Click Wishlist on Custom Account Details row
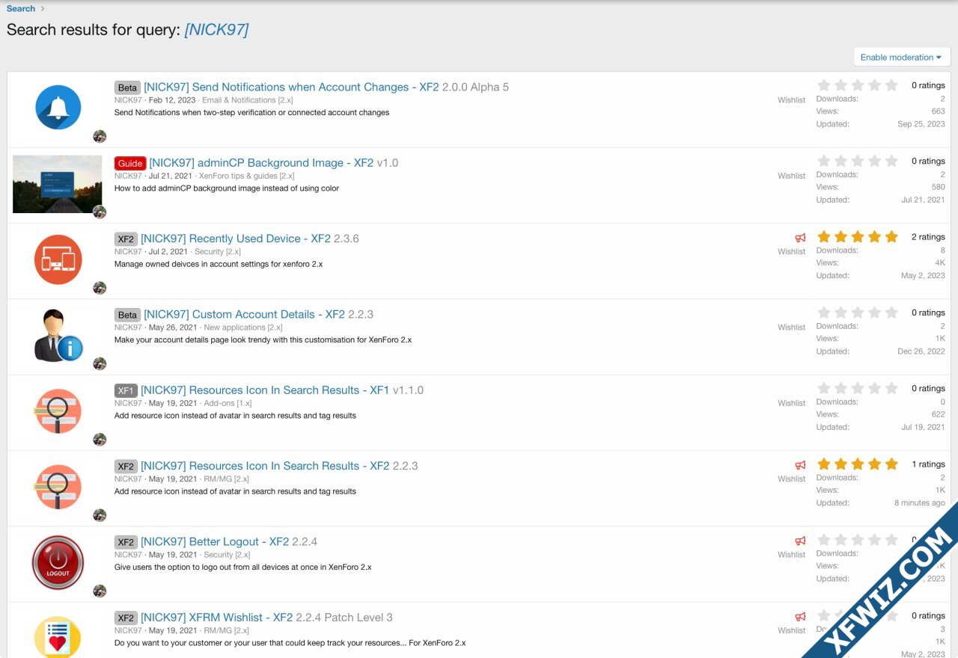This screenshot has height=658, width=958. click(x=791, y=328)
